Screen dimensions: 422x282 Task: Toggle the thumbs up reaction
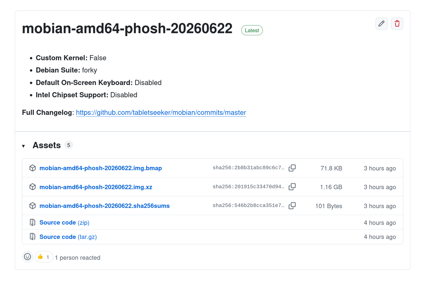pos(44,257)
